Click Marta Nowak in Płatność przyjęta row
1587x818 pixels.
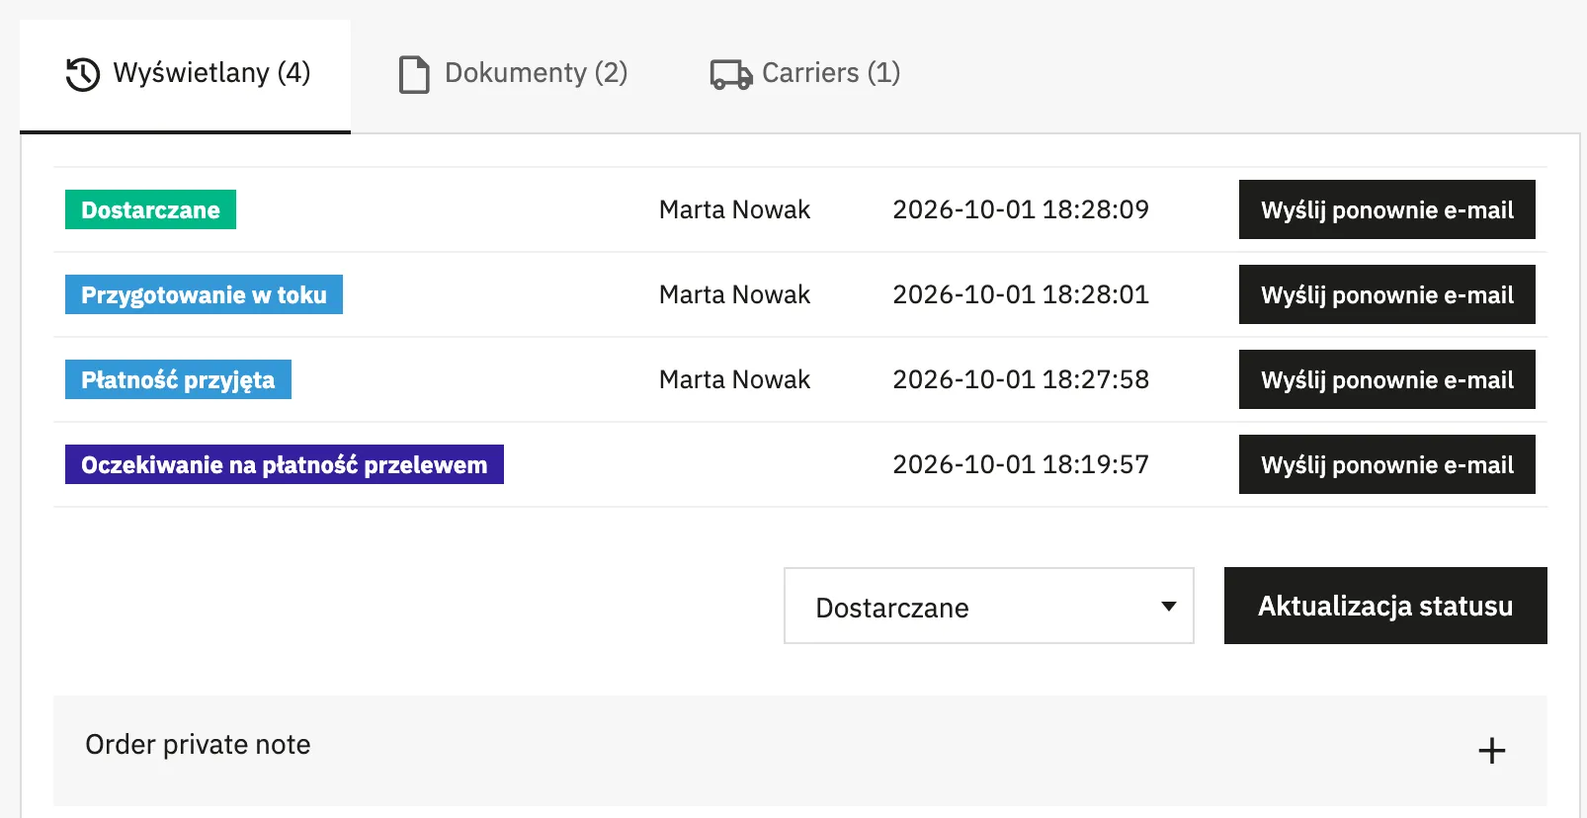click(734, 379)
